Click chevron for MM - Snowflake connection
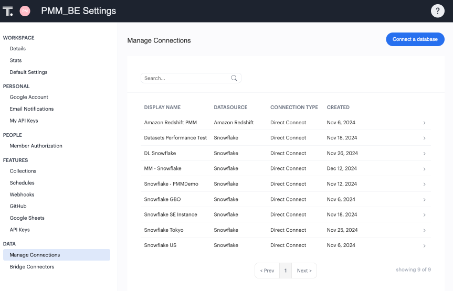The height and width of the screenshot is (291, 453). (x=424, y=169)
